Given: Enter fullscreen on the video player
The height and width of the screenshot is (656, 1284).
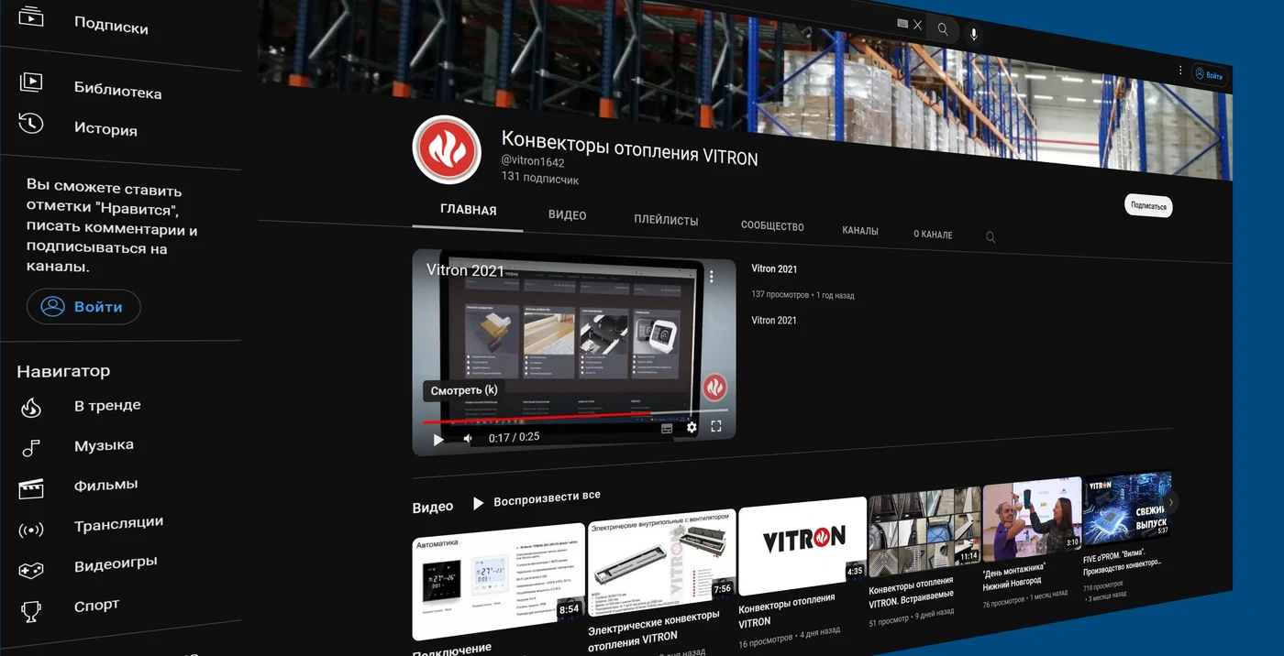Looking at the screenshot, I should (716, 426).
